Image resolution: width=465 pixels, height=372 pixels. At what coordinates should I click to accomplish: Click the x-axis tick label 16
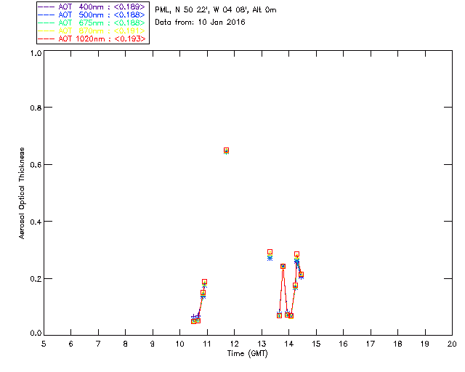pos(343,344)
